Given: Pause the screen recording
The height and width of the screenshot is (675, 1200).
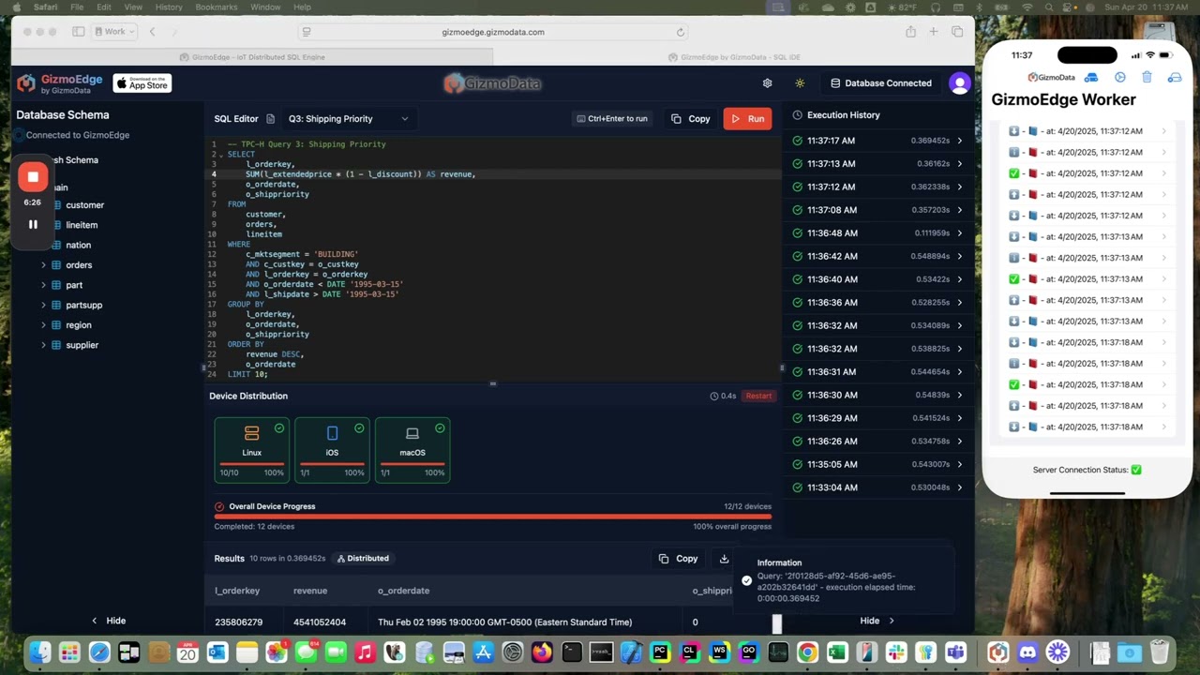Looking at the screenshot, I should tap(33, 224).
